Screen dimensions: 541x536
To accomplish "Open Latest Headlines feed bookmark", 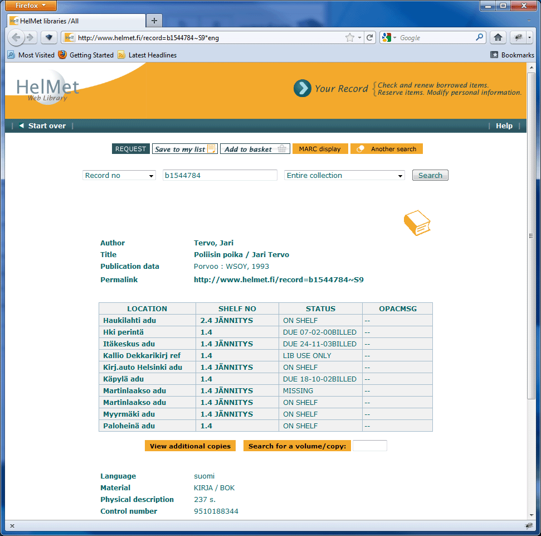I will pos(152,55).
